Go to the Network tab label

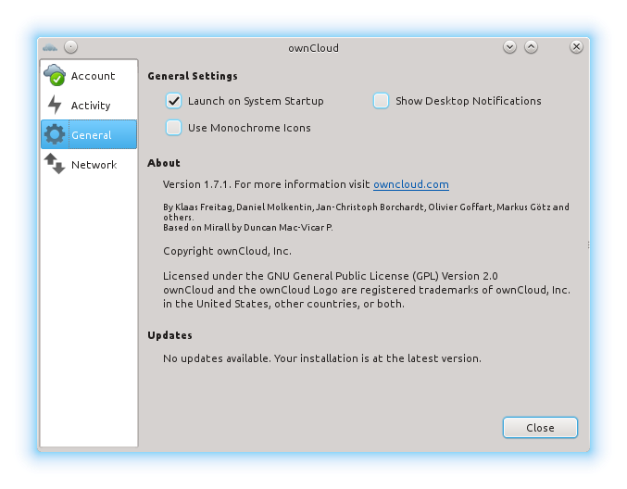(x=94, y=165)
